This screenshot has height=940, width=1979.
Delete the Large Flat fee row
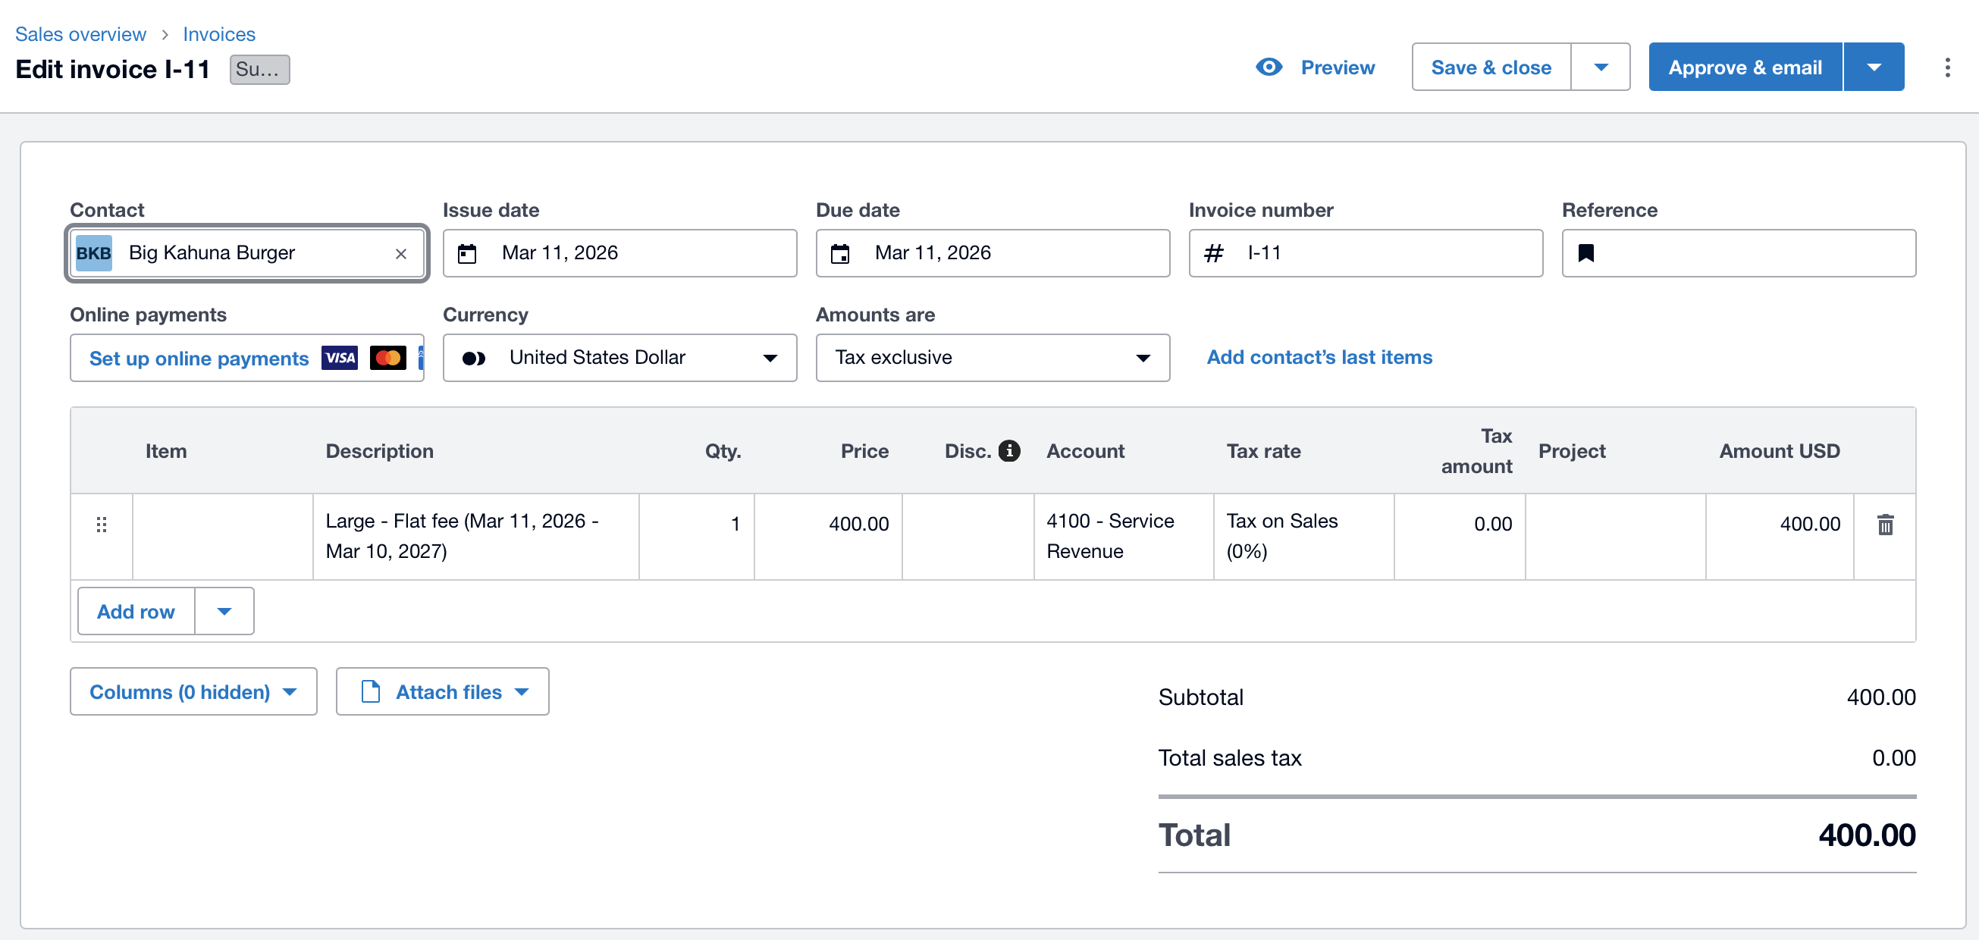1885,525
